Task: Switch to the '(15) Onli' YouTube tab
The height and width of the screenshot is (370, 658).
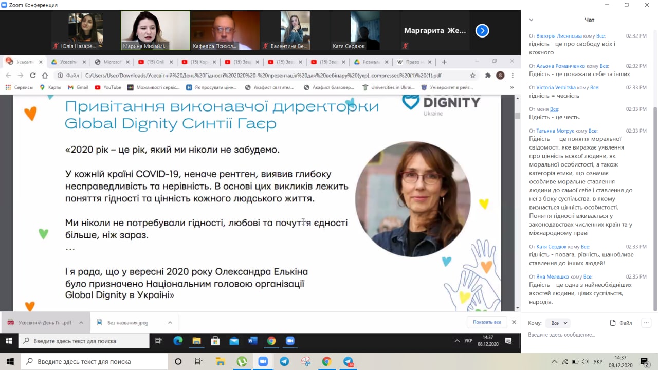Action: coord(156,62)
